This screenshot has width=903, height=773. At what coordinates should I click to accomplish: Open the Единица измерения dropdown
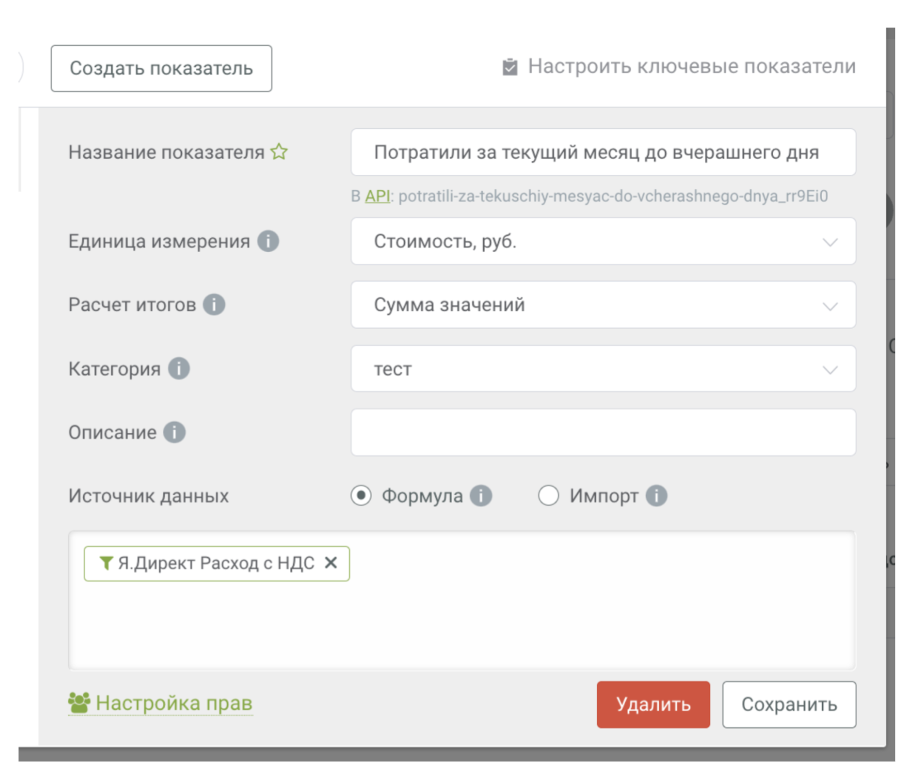coord(603,241)
